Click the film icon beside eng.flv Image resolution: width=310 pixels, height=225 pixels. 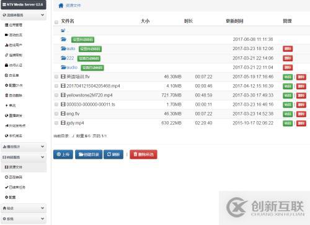[63, 114]
